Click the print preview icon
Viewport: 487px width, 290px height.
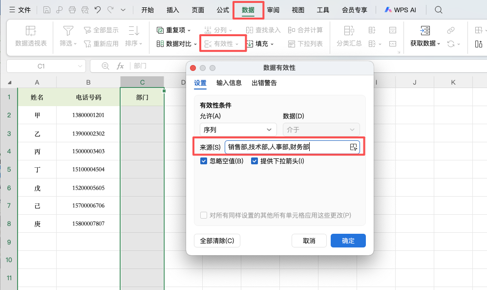pos(85,10)
